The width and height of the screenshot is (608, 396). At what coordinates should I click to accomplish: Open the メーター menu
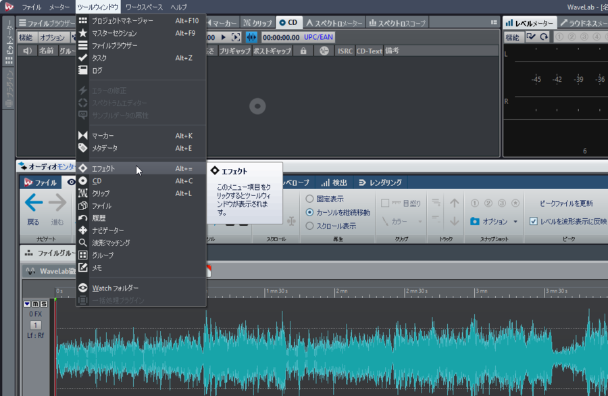(59, 7)
